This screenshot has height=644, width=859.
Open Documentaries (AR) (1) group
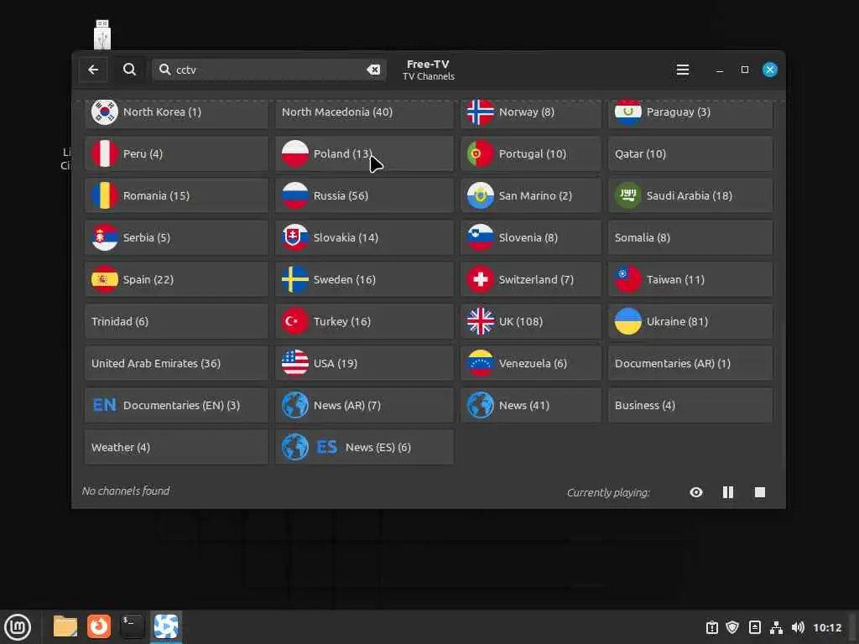click(x=690, y=363)
